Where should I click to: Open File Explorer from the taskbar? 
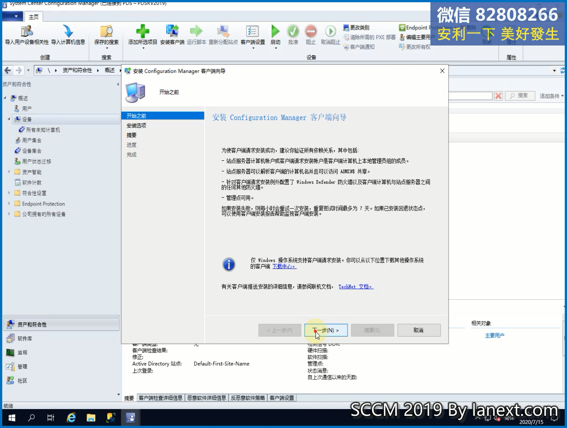(x=91, y=418)
